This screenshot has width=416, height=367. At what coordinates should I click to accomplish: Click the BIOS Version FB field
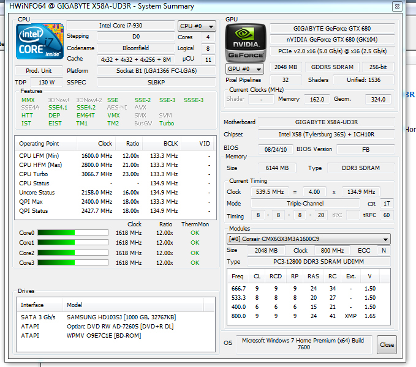(366, 150)
